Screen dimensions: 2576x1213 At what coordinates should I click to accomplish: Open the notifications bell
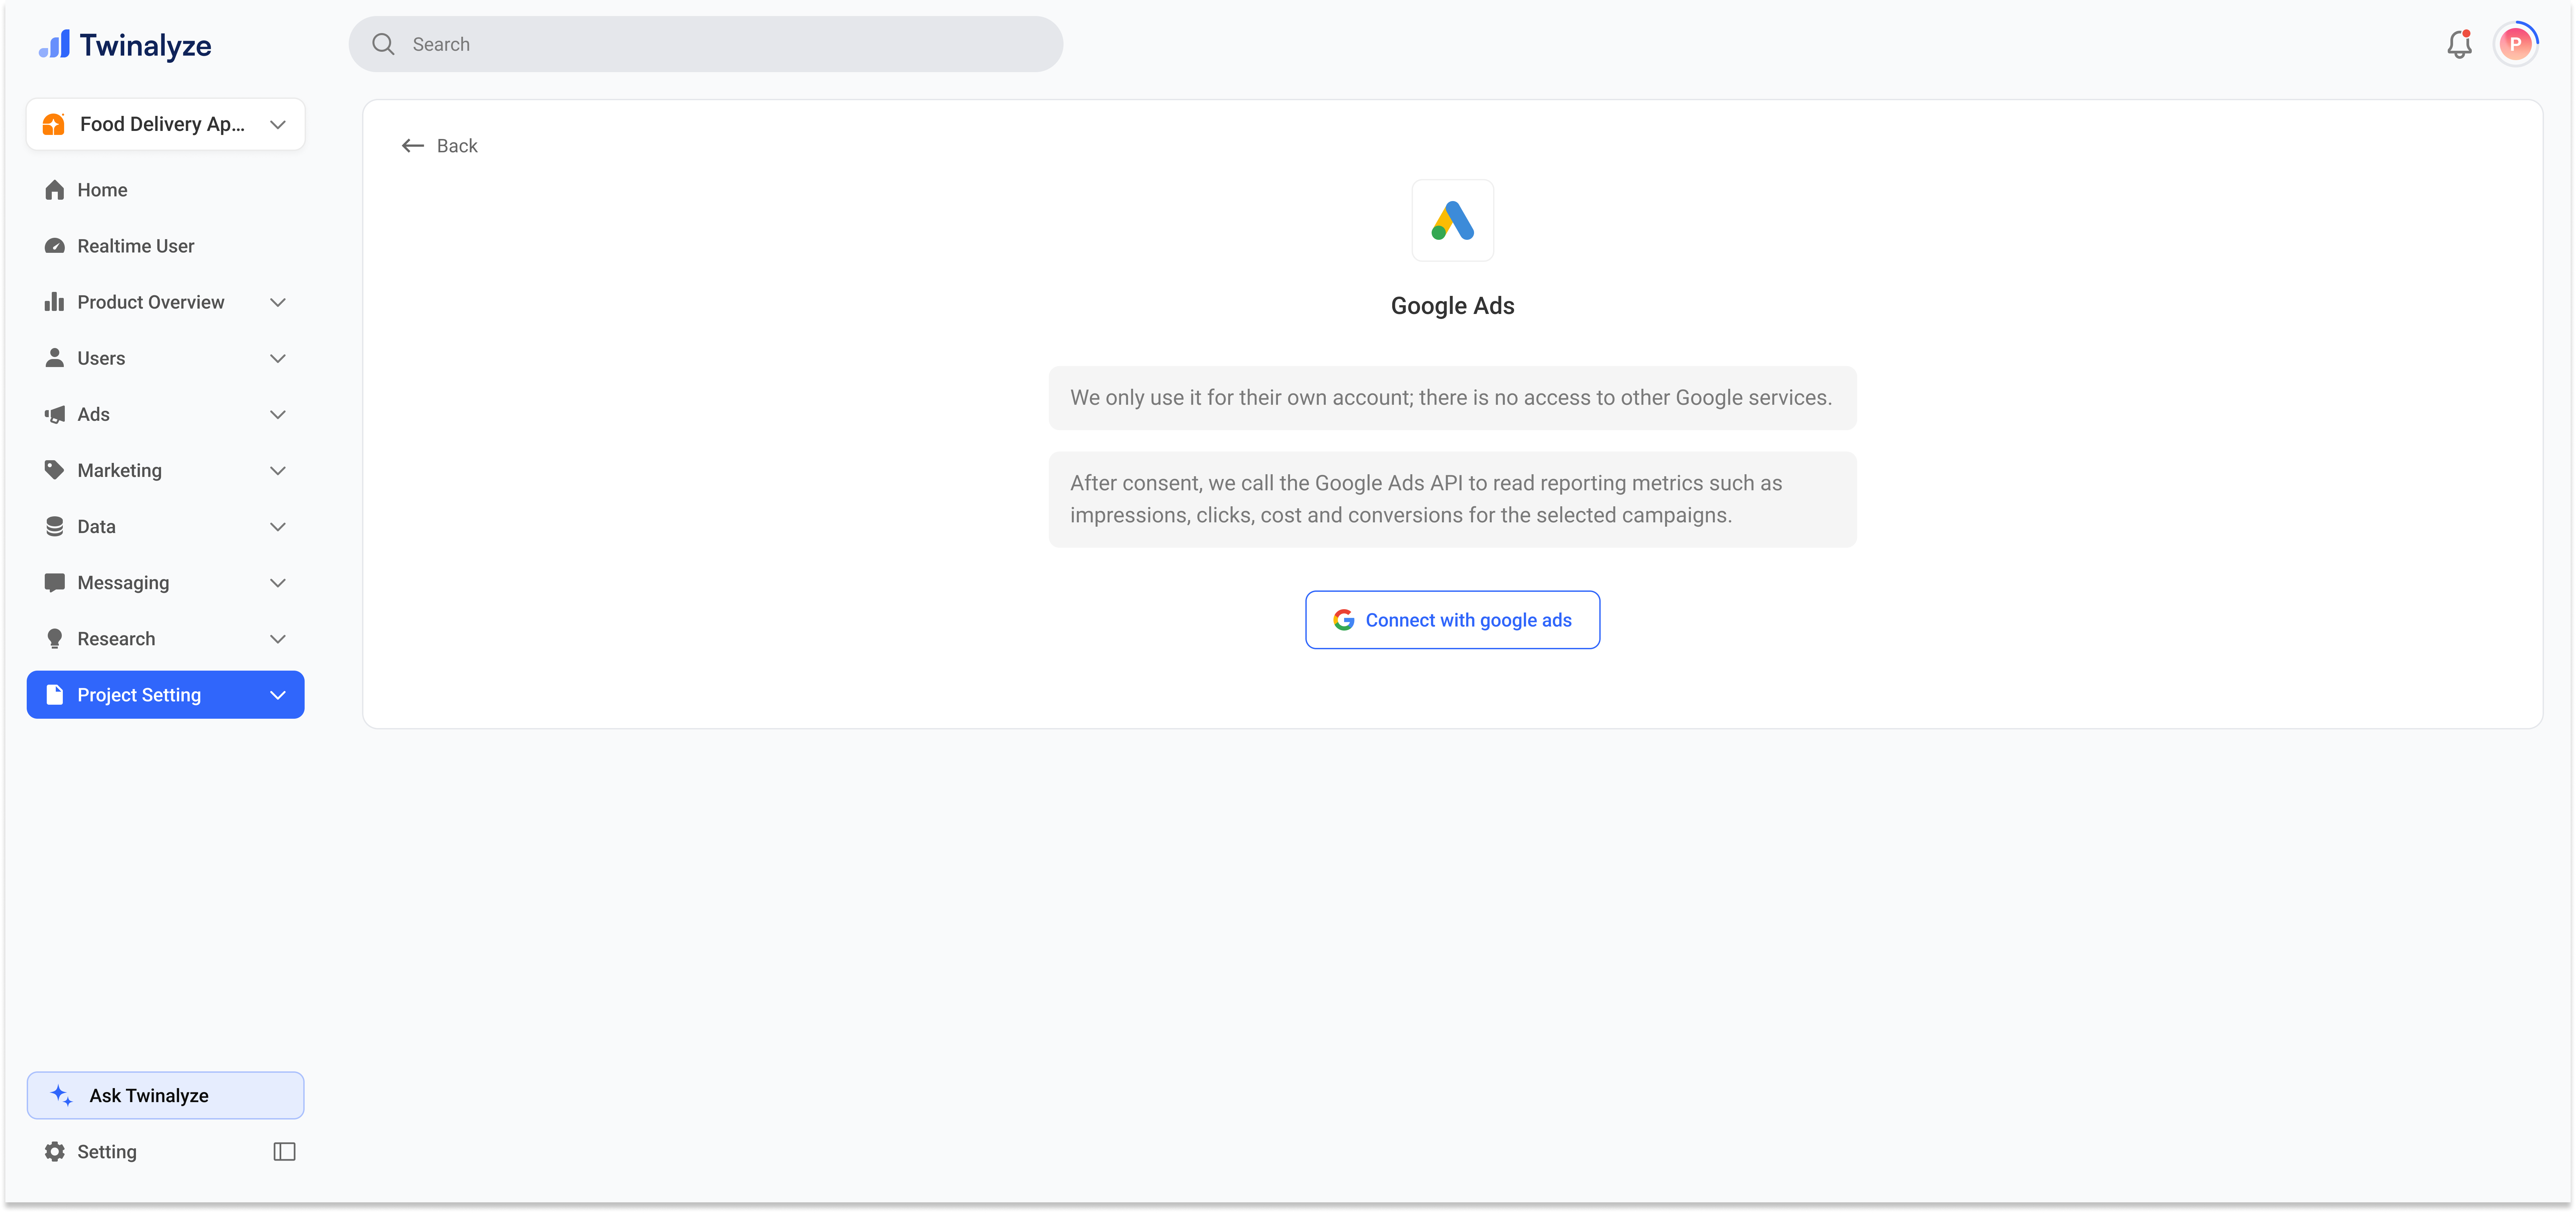click(2459, 44)
